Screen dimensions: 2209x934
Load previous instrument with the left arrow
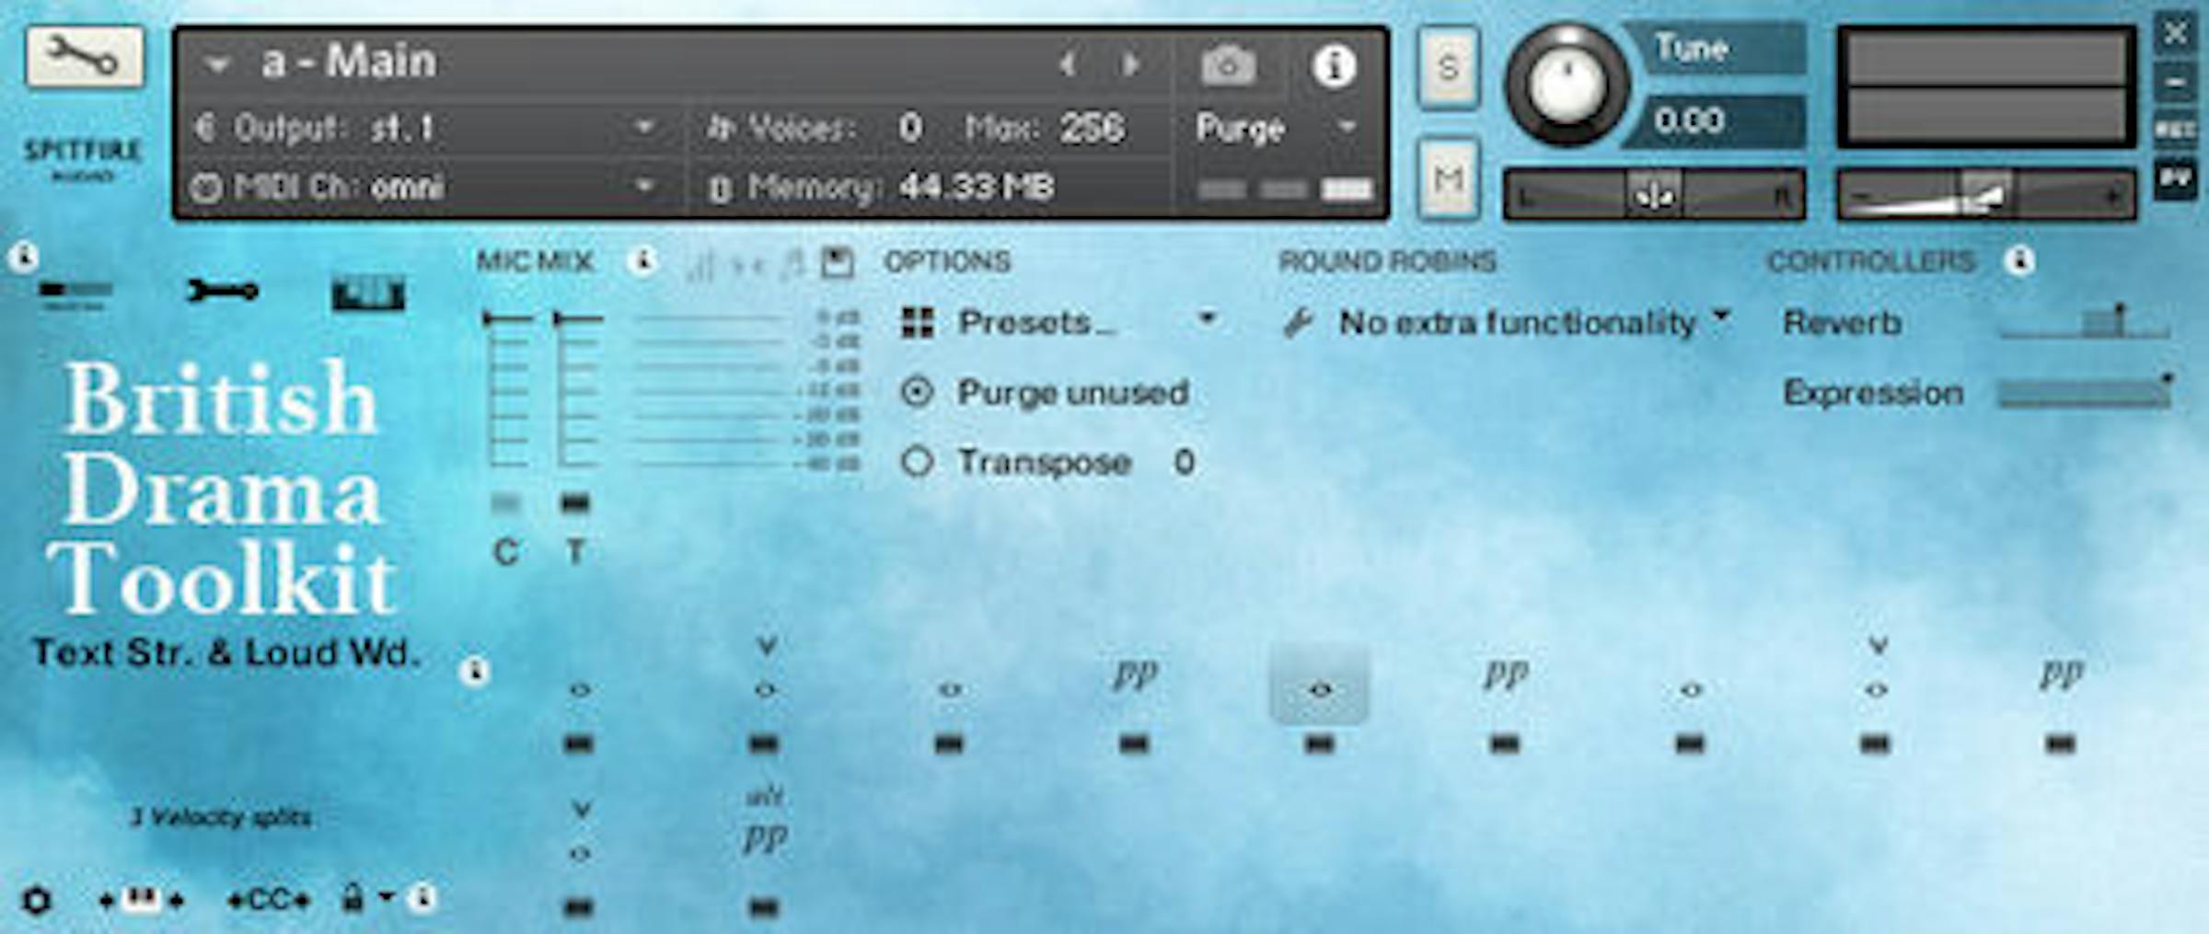pos(1068,64)
